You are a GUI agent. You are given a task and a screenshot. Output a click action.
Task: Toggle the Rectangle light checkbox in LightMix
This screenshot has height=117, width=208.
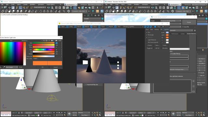[x=147, y=35]
